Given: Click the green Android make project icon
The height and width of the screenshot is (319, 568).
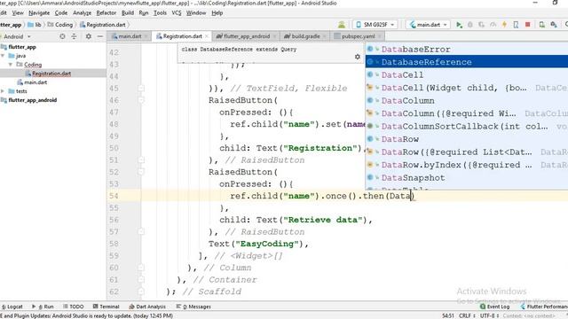Looking at the screenshot, I should [x=341, y=25].
